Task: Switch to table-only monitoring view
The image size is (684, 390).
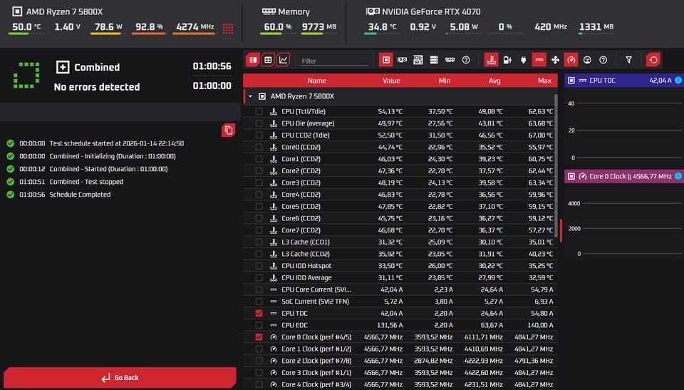Action: (268, 60)
